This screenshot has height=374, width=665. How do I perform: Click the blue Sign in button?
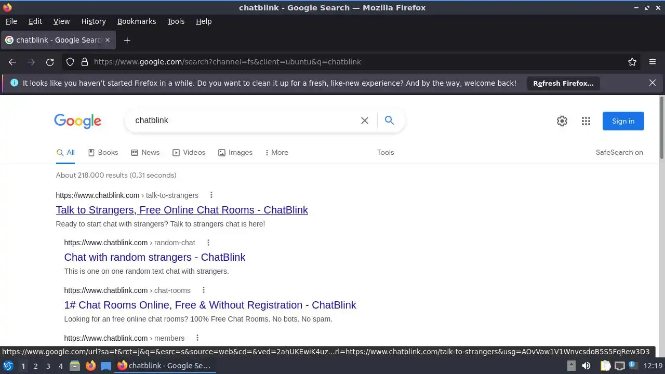coord(623,121)
